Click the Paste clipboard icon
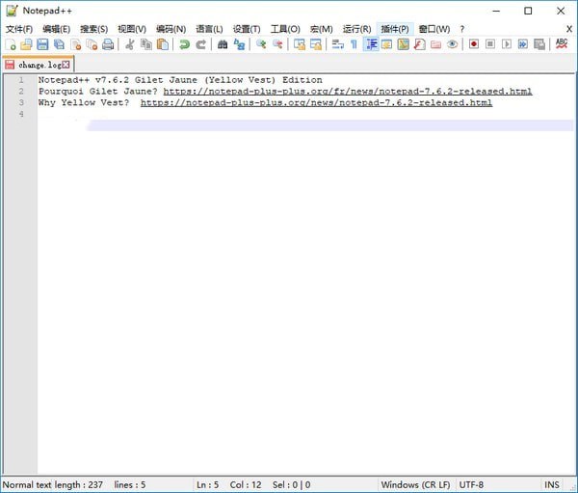 click(163, 44)
